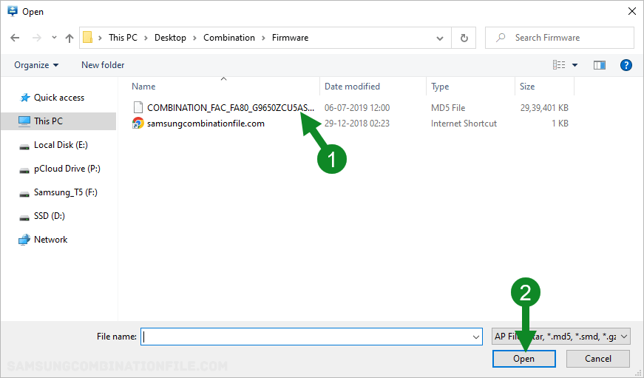The image size is (644, 378).
Task: Click '06-07-2019 12:00' date cell
Action: pyautogui.click(x=357, y=108)
